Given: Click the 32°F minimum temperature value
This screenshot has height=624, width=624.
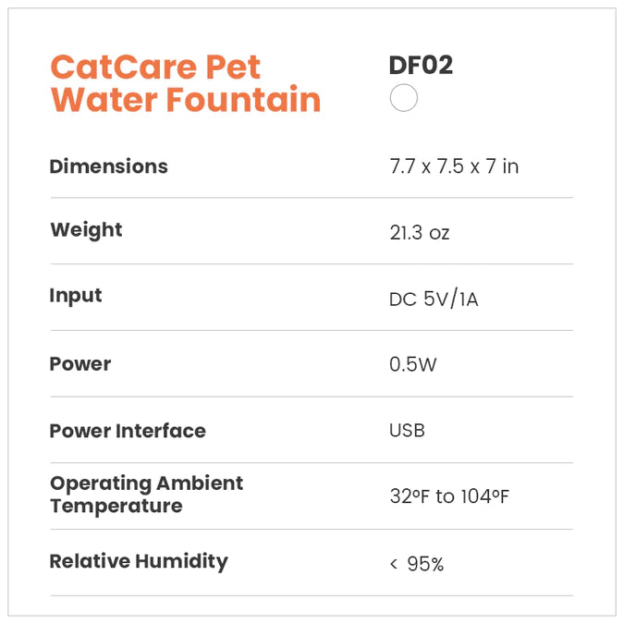Looking at the screenshot, I should coord(410,497).
